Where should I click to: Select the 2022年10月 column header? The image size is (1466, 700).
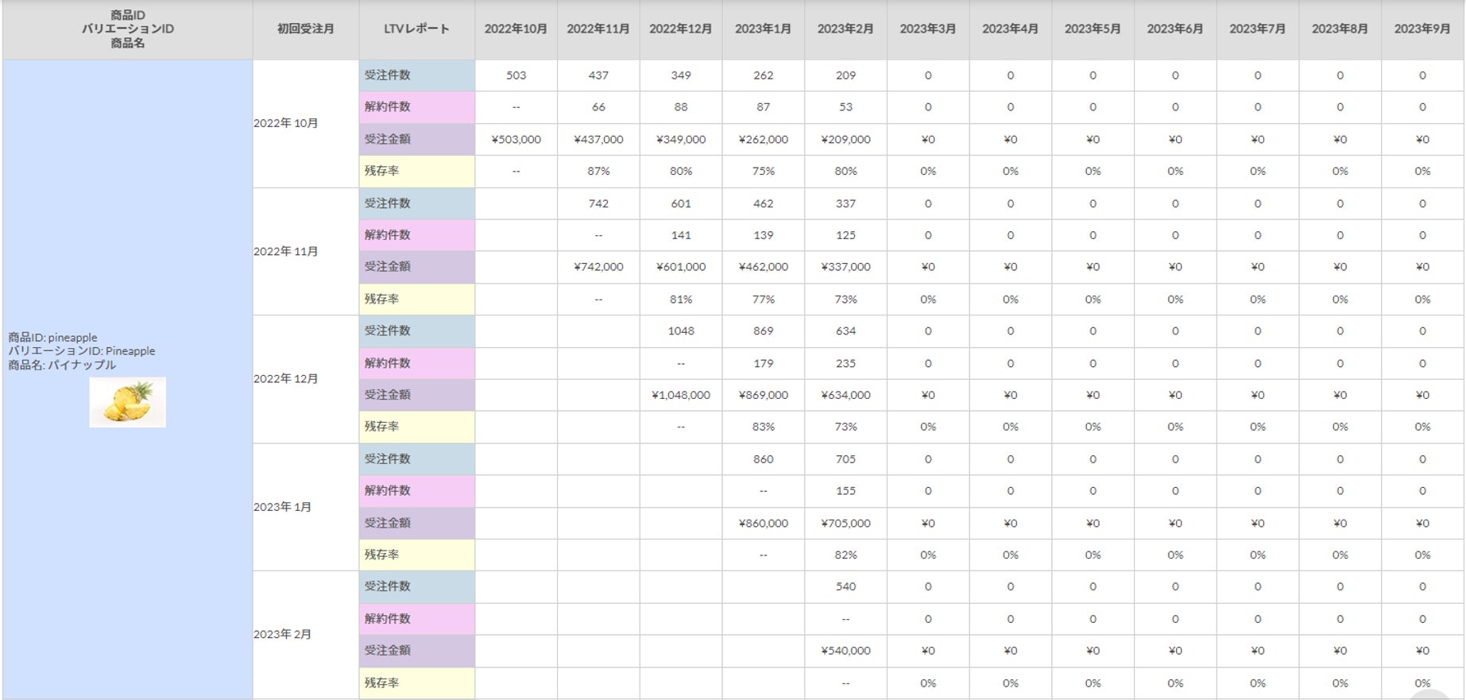[x=516, y=29]
